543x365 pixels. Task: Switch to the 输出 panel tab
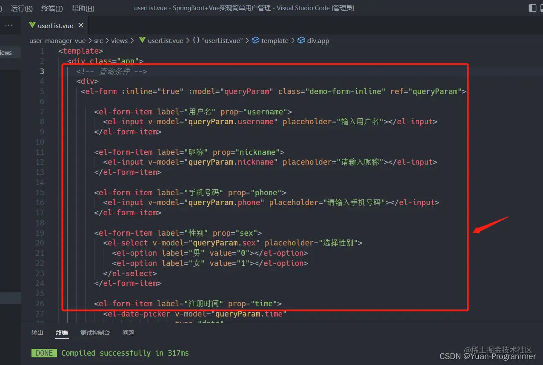[x=37, y=333]
